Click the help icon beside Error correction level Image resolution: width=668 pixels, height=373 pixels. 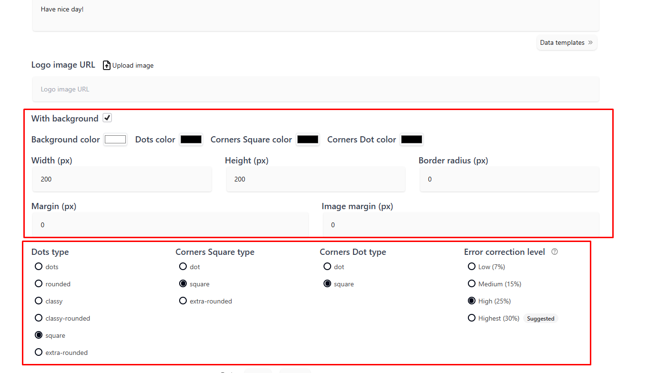click(x=554, y=251)
